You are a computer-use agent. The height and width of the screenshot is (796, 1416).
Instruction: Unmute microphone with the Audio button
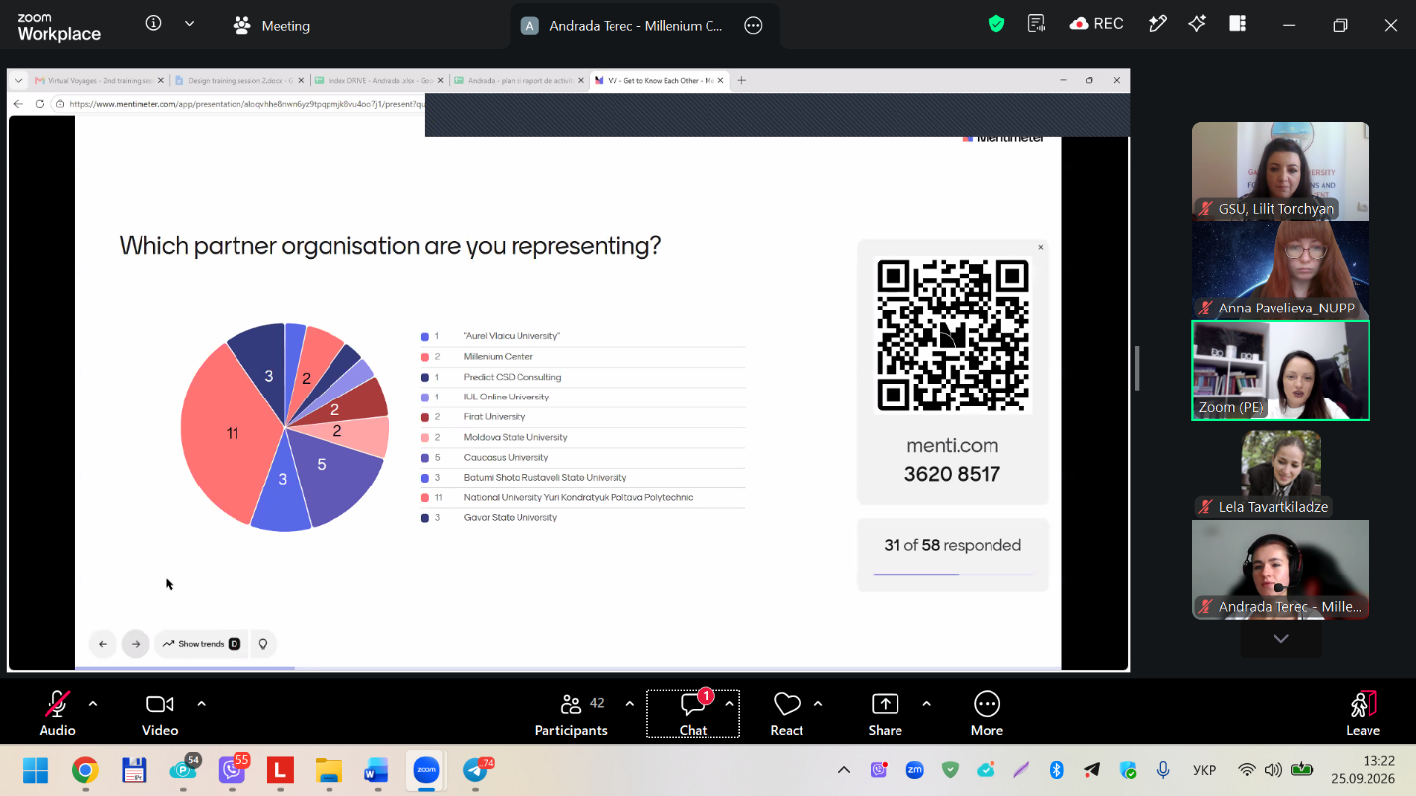[x=57, y=713]
